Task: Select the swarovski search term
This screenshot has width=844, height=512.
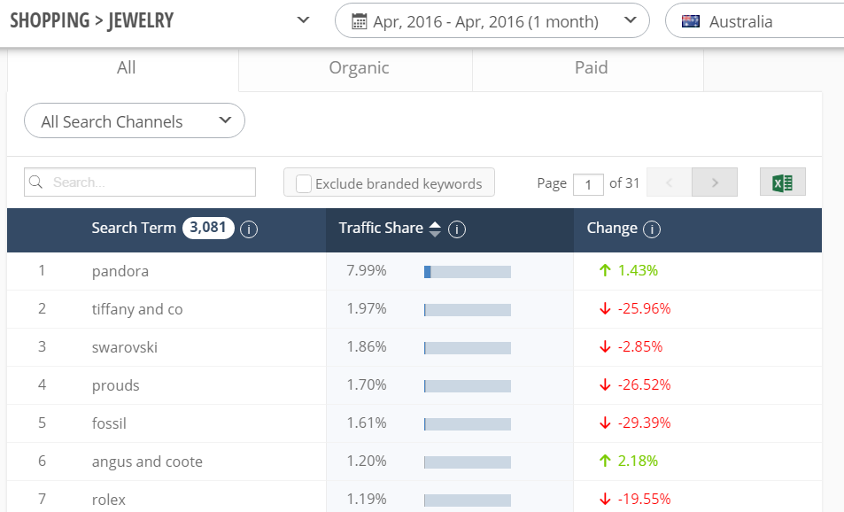Action: point(125,347)
